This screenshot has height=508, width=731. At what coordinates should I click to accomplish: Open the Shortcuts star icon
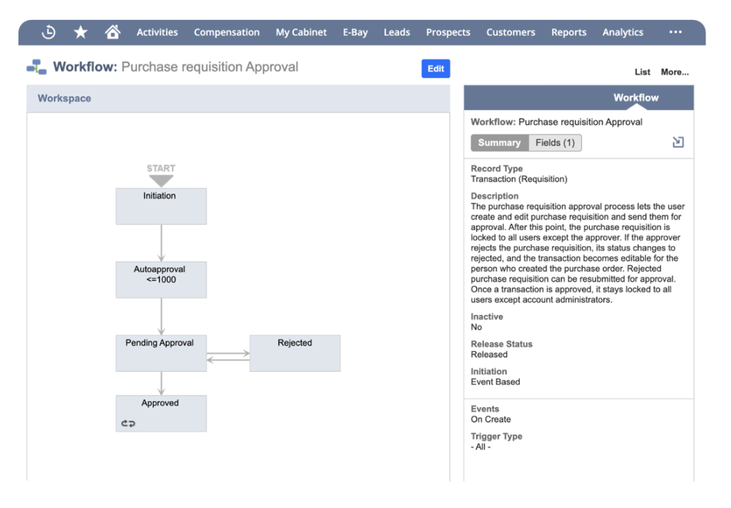click(x=81, y=32)
